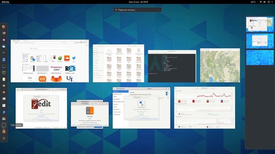This screenshot has height=154, width=275.
Task: Open the yellow notes app in dock
Action: tap(4, 79)
